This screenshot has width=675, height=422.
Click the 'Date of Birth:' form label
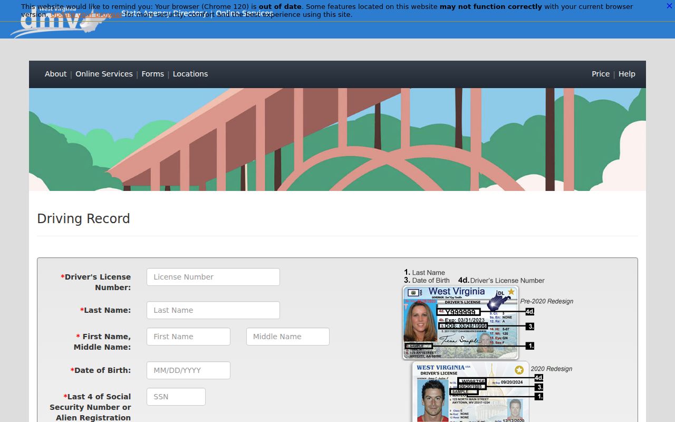pos(101,370)
